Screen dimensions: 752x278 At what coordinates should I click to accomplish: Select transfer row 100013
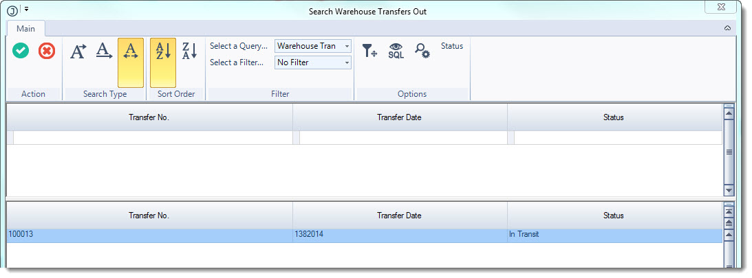(365, 235)
